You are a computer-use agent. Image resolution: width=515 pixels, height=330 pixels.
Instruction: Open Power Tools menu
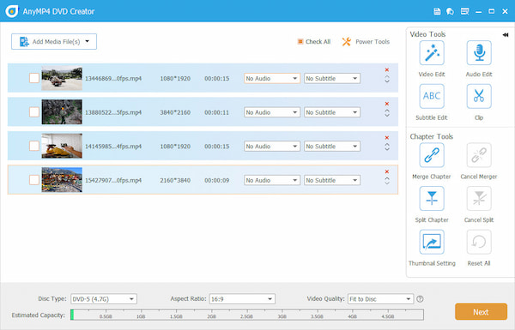pyautogui.click(x=366, y=42)
